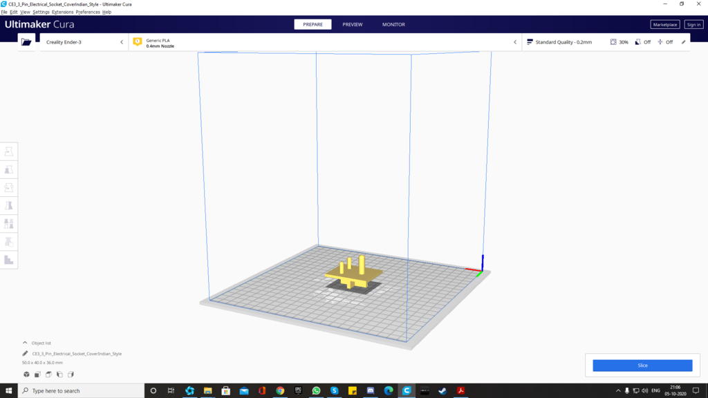Image resolution: width=708 pixels, height=398 pixels.
Task: Select the Rotate tool in left toolbar
Action: pyautogui.click(x=9, y=188)
